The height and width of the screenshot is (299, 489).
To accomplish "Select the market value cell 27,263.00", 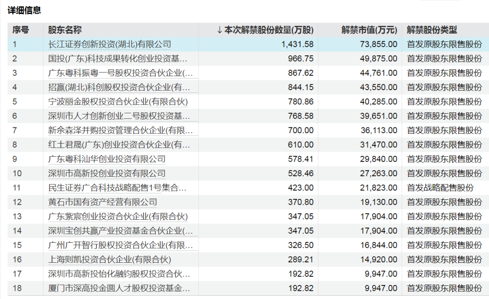I will tap(379, 174).
